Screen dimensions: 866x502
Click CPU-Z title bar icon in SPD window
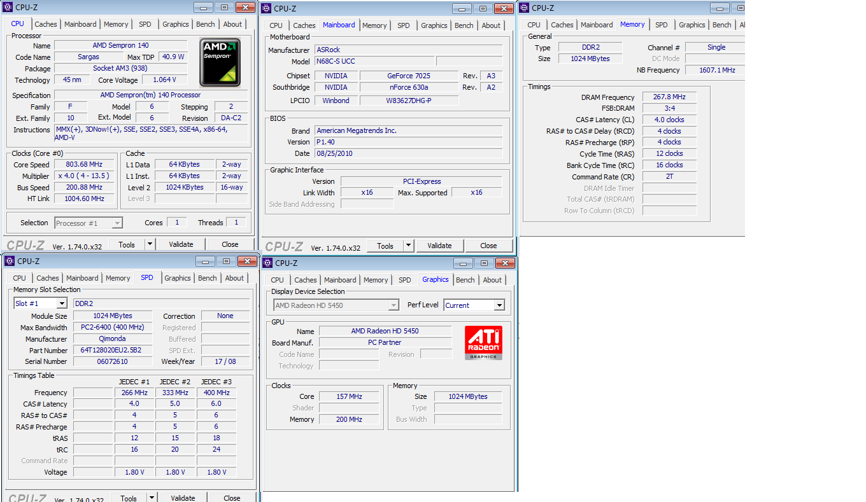pos(10,261)
